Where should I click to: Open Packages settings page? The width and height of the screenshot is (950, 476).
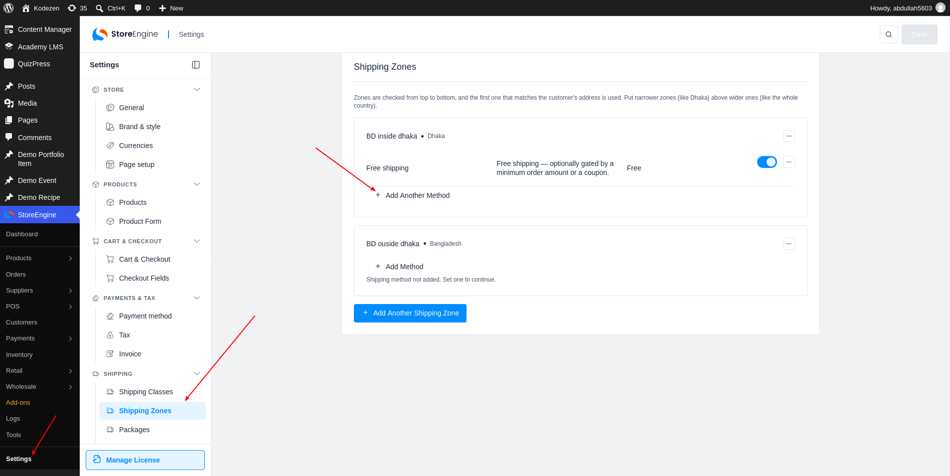(153, 430)
